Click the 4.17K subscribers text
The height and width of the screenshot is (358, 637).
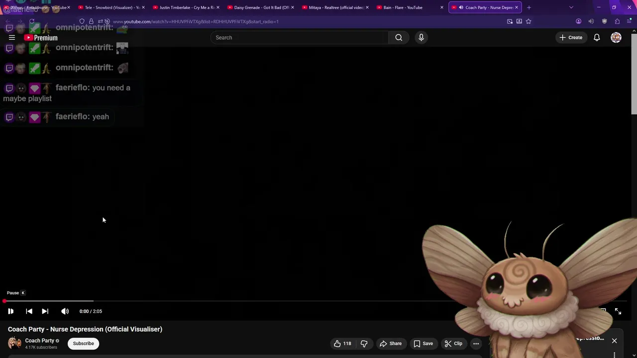click(41, 348)
